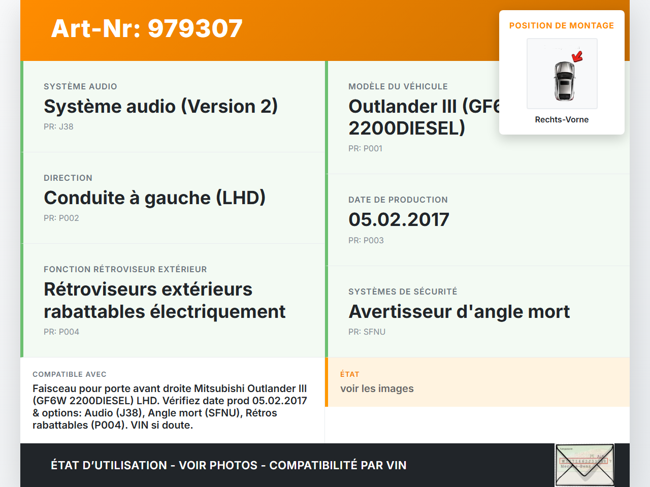The height and width of the screenshot is (487, 650).
Task: Click the POSITION DE MONTAGE card header
Action: pos(562,25)
